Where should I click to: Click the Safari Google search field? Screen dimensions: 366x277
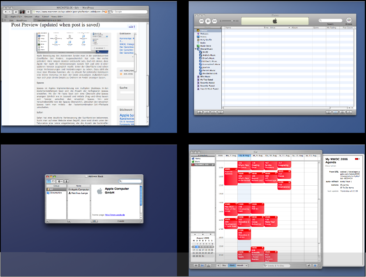coord(128,12)
